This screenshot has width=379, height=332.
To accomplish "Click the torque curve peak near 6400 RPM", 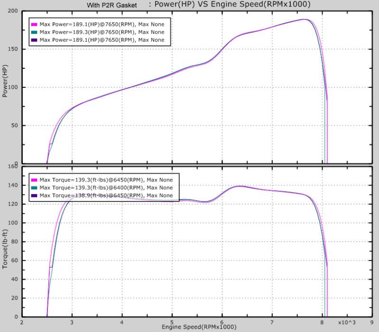I will point(239,186).
